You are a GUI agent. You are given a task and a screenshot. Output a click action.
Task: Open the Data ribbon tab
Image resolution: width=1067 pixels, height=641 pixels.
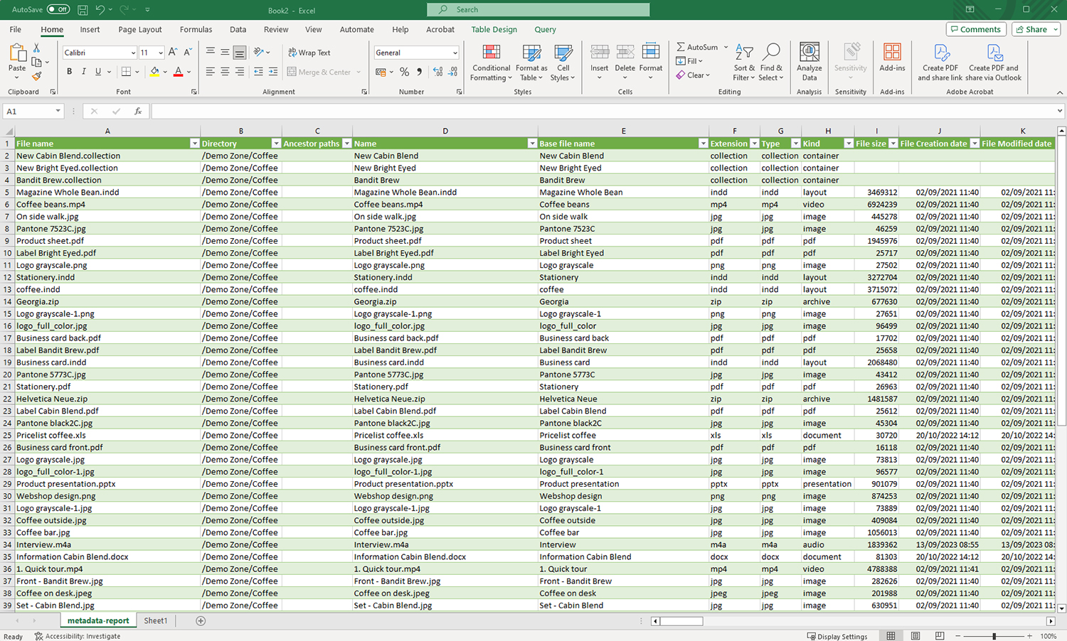[238, 30]
